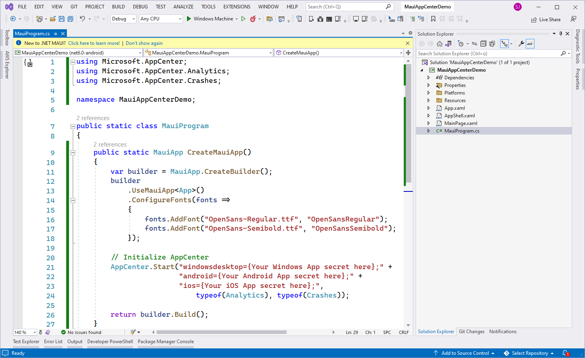Click the 'Click here to learn more!' link
This screenshot has width=585, height=358.
point(94,43)
